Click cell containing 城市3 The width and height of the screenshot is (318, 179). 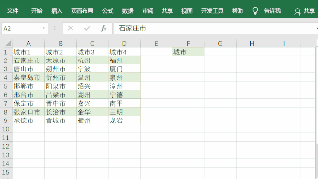92,52
